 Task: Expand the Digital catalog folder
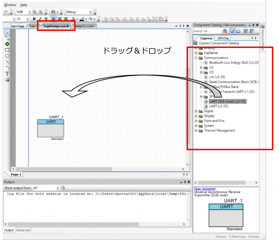coord(196,111)
